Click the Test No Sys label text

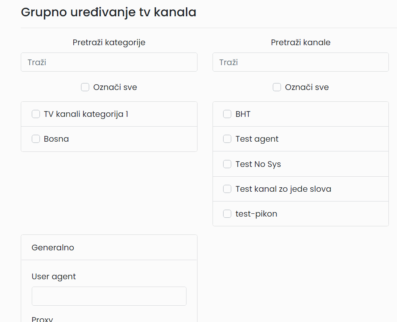pos(258,164)
